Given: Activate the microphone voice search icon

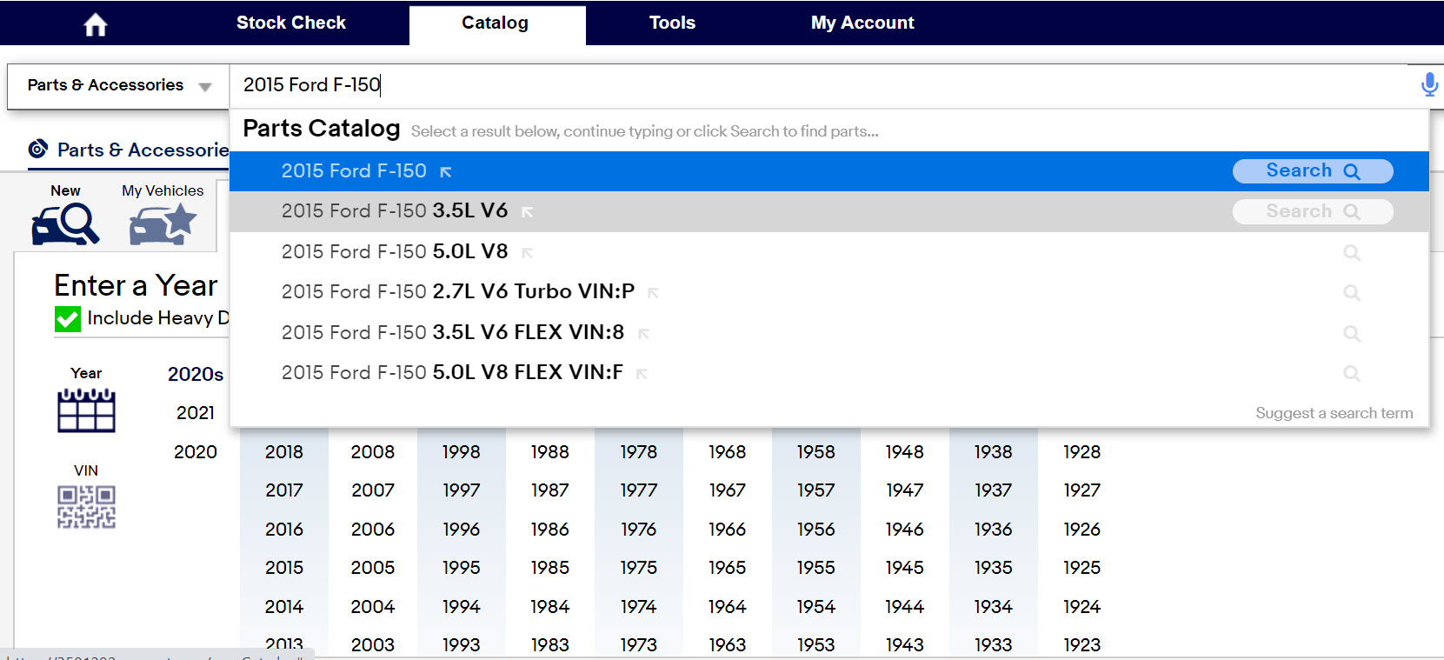Looking at the screenshot, I should [1428, 84].
